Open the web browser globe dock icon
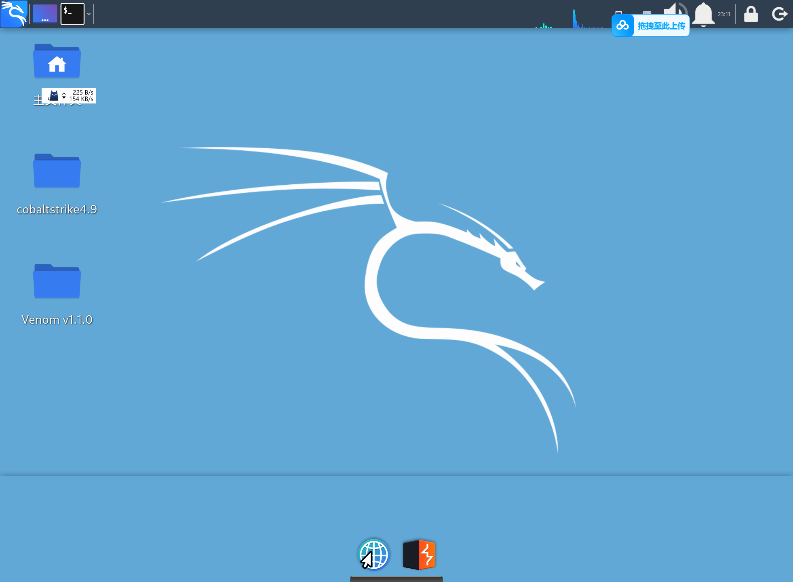 [x=374, y=554]
